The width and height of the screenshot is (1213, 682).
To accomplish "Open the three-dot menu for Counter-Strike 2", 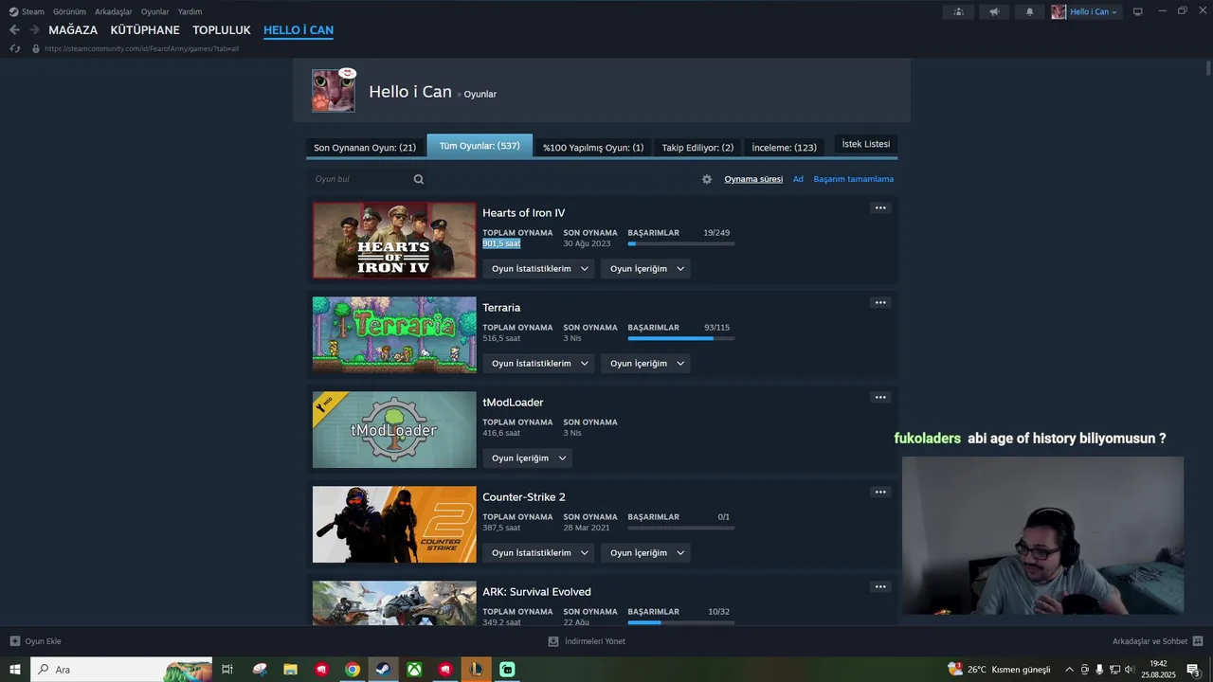I will pyautogui.click(x=880, y=492).
